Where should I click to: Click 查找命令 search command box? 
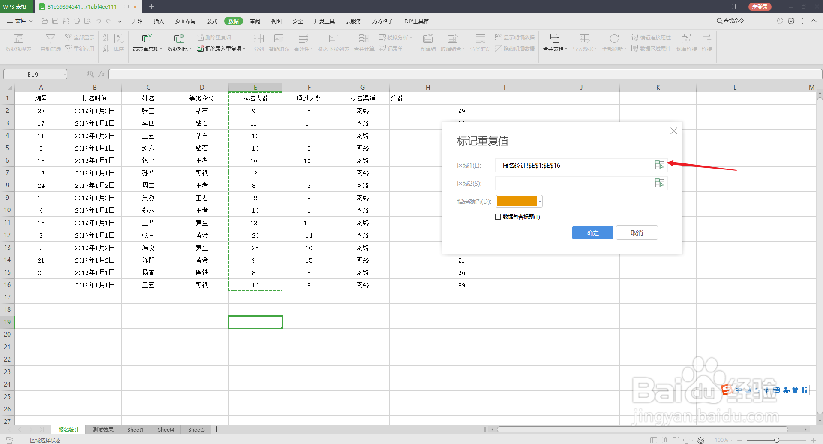point(730,21)
